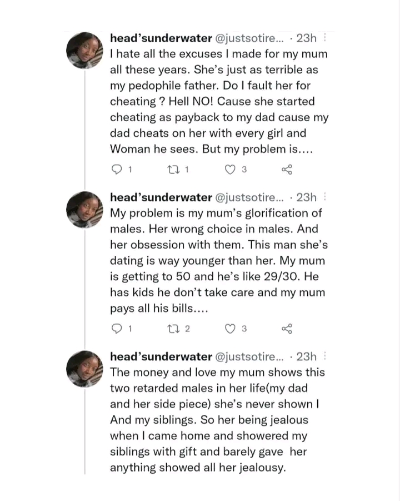Retweet the first tweet in the thread
The height and width of the screenshot is (501, 400).
coord(174,170)
